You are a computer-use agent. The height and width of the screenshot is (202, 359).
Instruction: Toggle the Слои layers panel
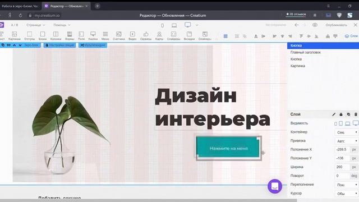352,36
